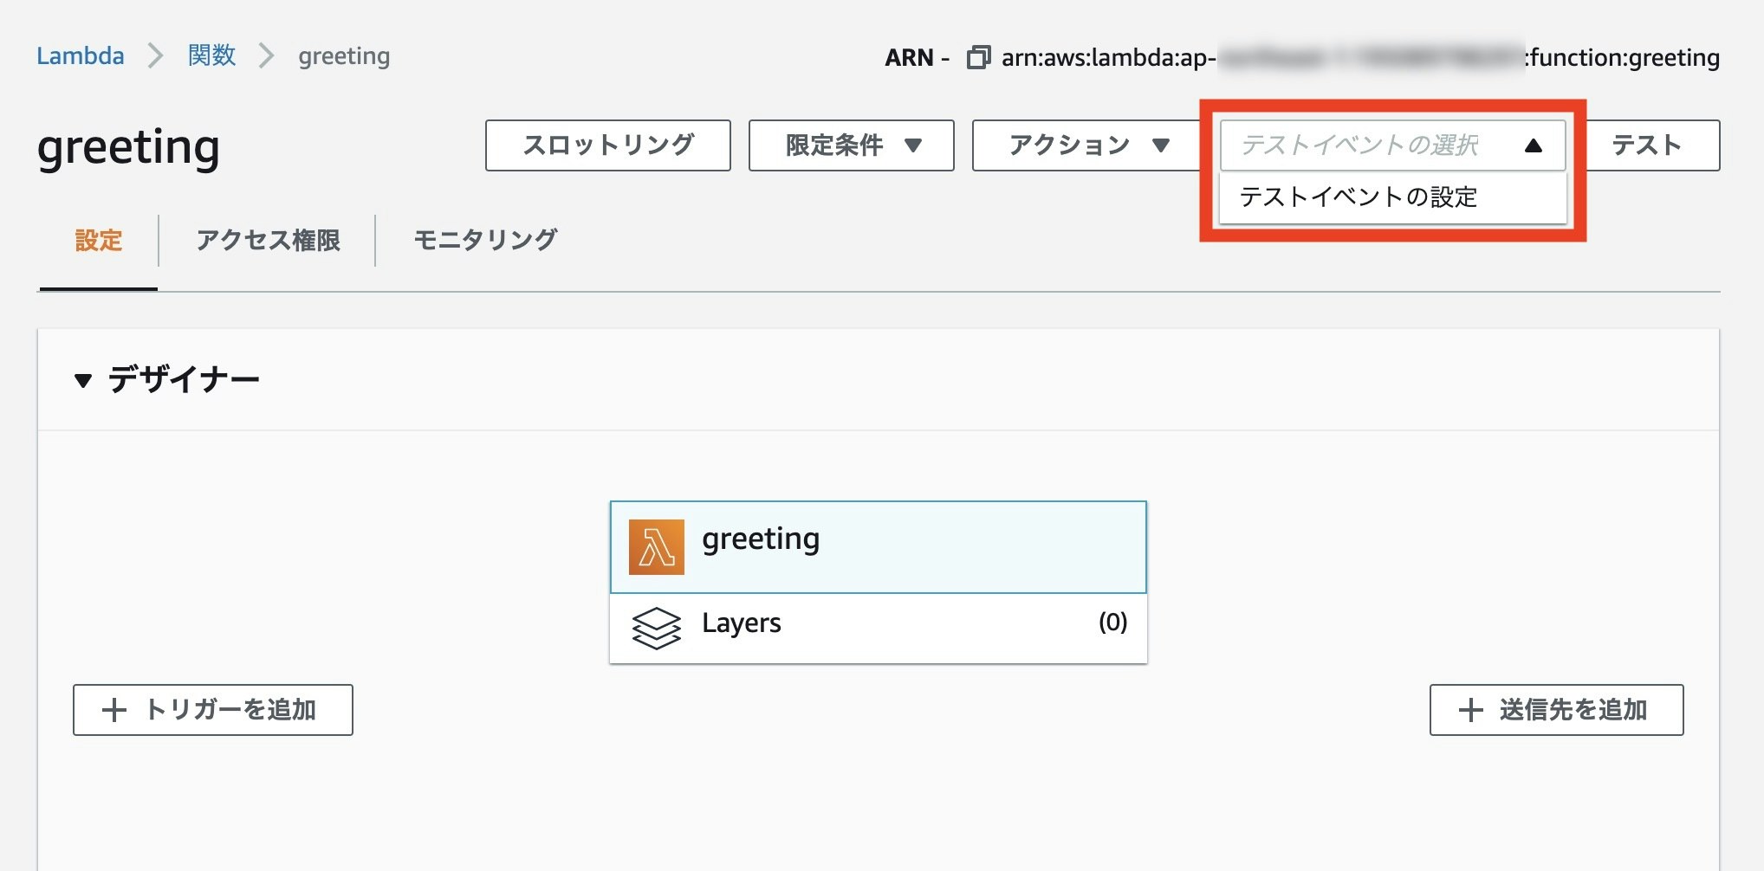Screen dimensions: 1764x871
Task: Copy the function ARN icon
Action: tap(978, 57)
